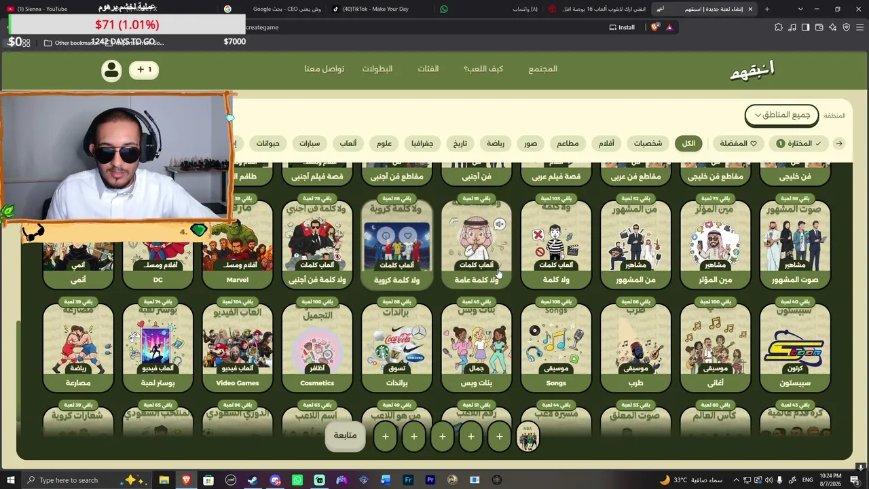Toggle the المختارة selected filter

click(x=799, y=143)
